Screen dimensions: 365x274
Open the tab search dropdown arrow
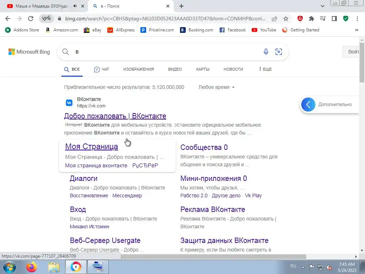pos(322,6)
